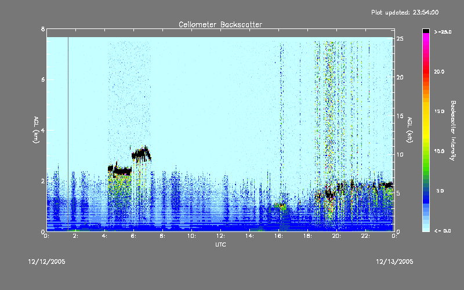Click the 'Backscatter Intensity' colorbar label
Viewport: 464px width, 290px height.
(452, 130)
